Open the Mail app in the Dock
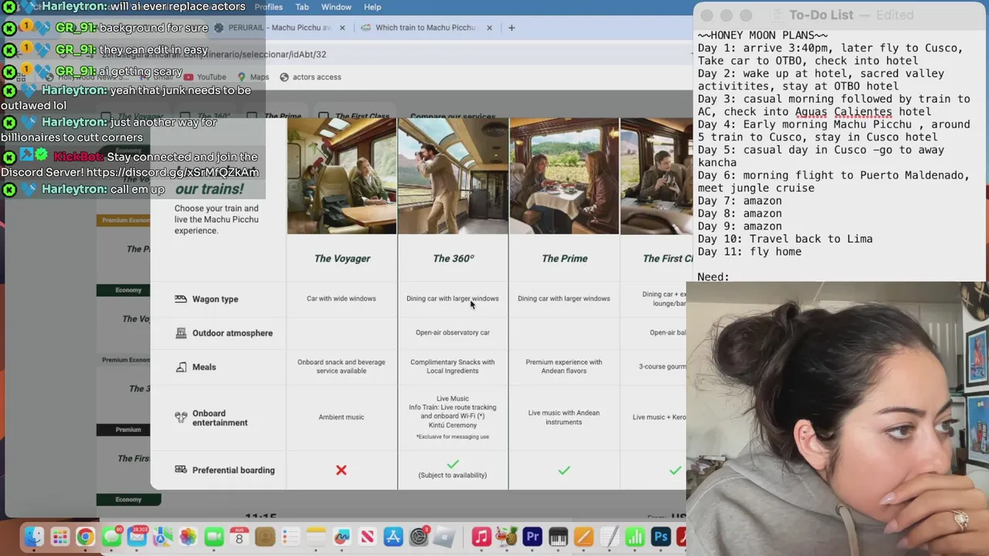 point(137,537)
